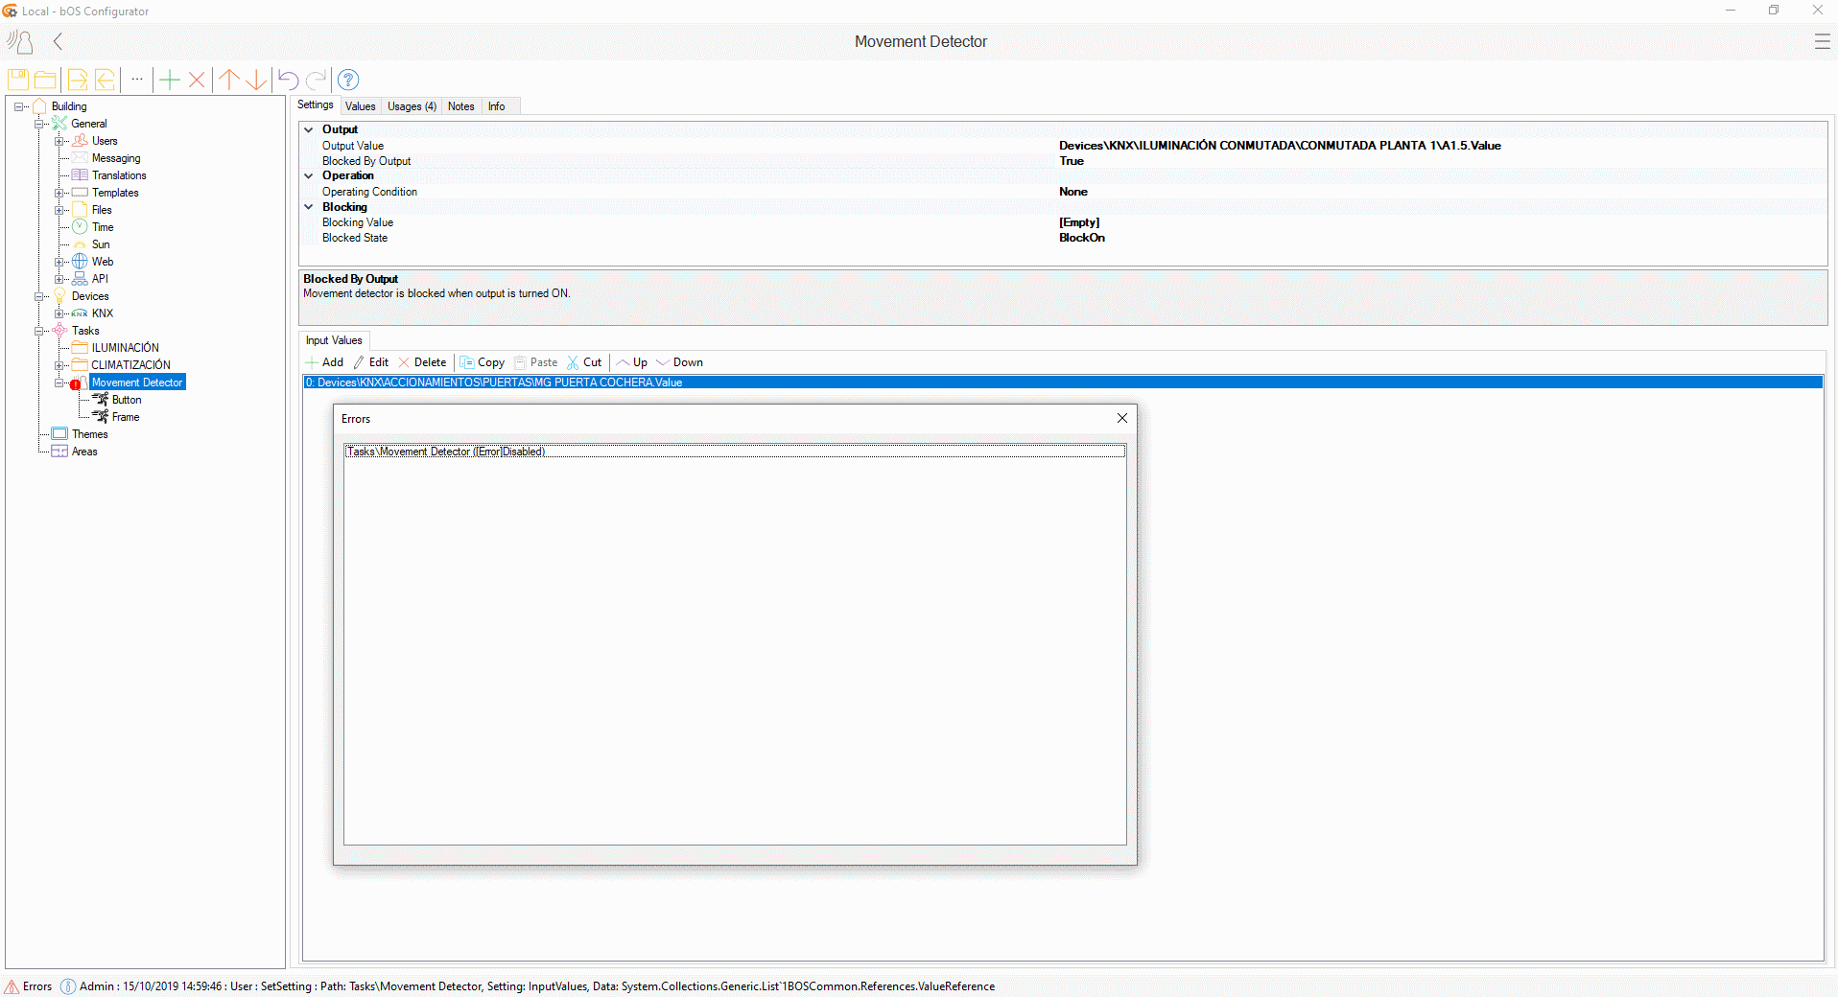Click the Save floppy disk icon
This screenshot has width=1838, height=997.
(18, 80)
